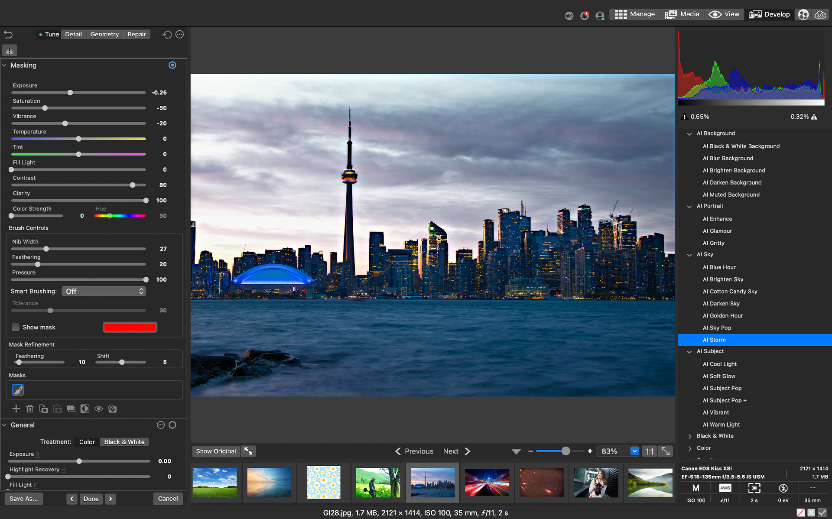
Task: Switch to the Geometry tab
Action: click(104, 34)
